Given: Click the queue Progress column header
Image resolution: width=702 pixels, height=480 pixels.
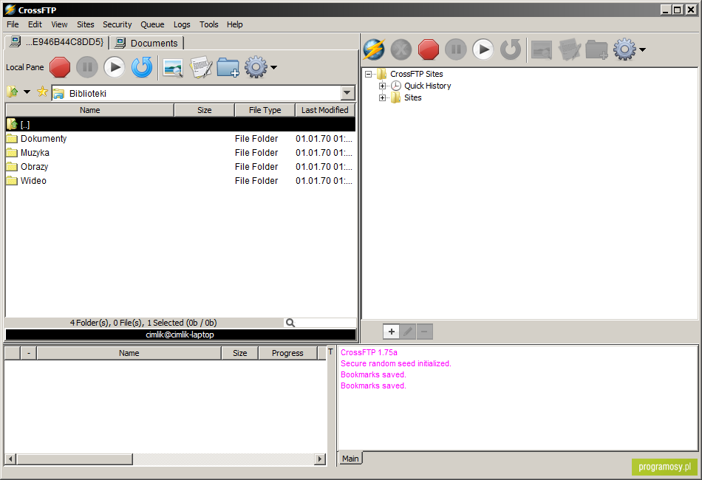Looking at the screenshot, I should point(287,353).
